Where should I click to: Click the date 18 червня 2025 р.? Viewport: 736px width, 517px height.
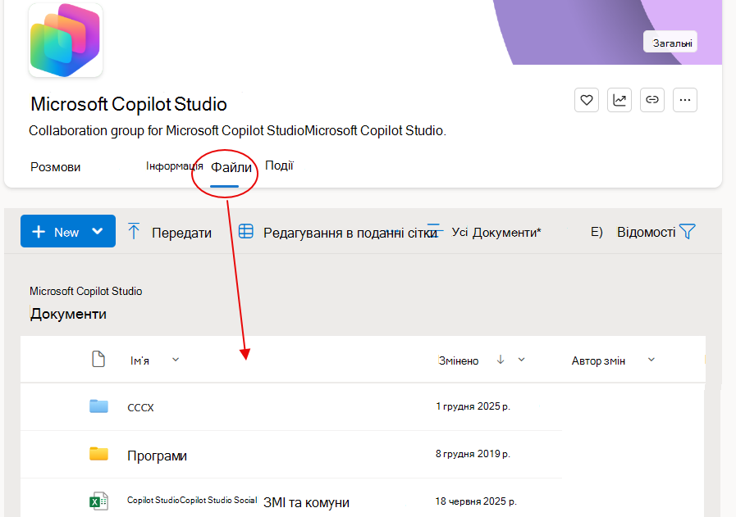click(476, 501)
